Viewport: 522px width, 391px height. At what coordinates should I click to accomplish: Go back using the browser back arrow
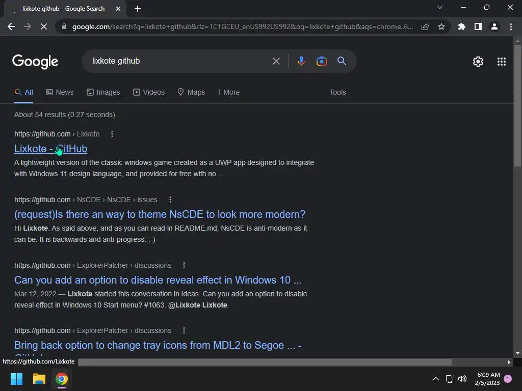[11, 26]
